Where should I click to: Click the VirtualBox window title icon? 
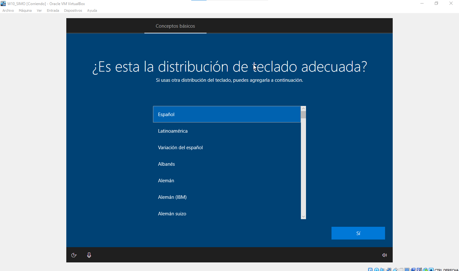(3, 3)
